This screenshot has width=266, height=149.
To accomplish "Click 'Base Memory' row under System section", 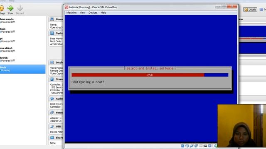I will coord(57,38).
